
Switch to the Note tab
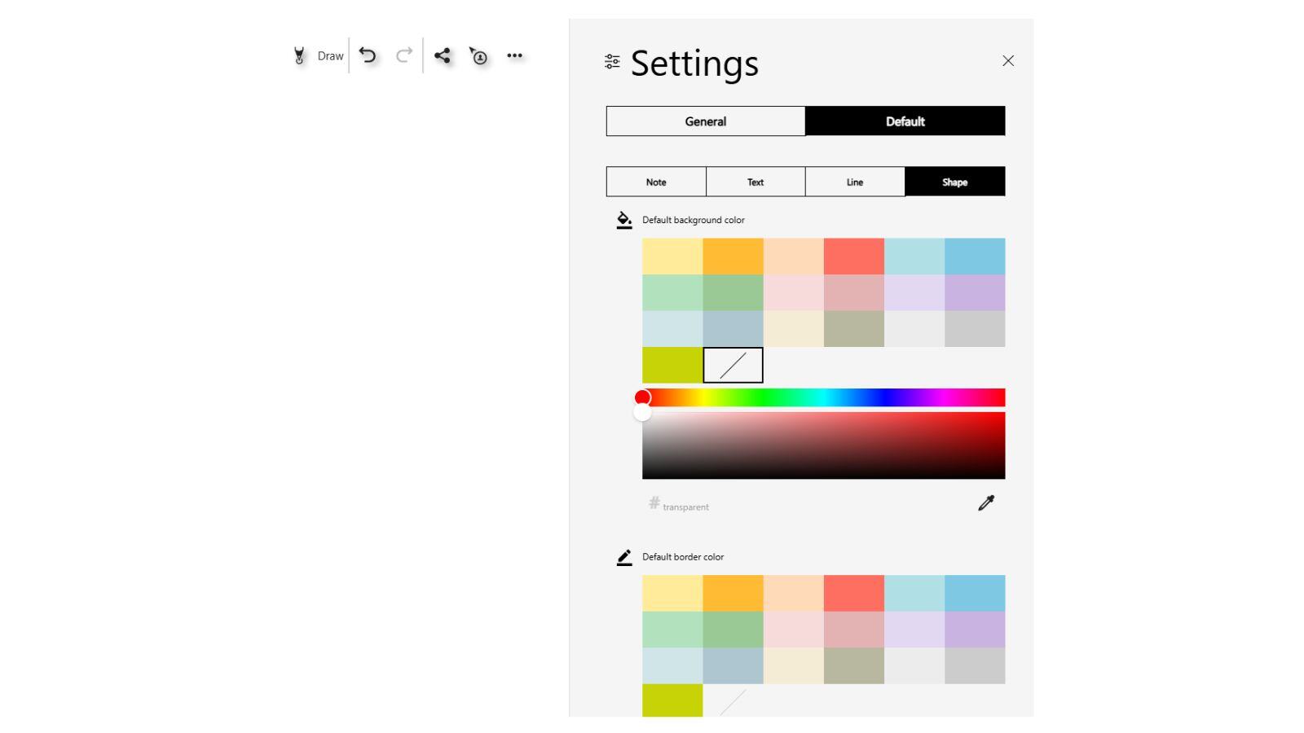(x=655, y=182)
